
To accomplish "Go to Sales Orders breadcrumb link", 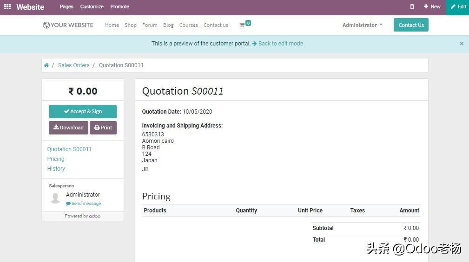I will (73, 65).
